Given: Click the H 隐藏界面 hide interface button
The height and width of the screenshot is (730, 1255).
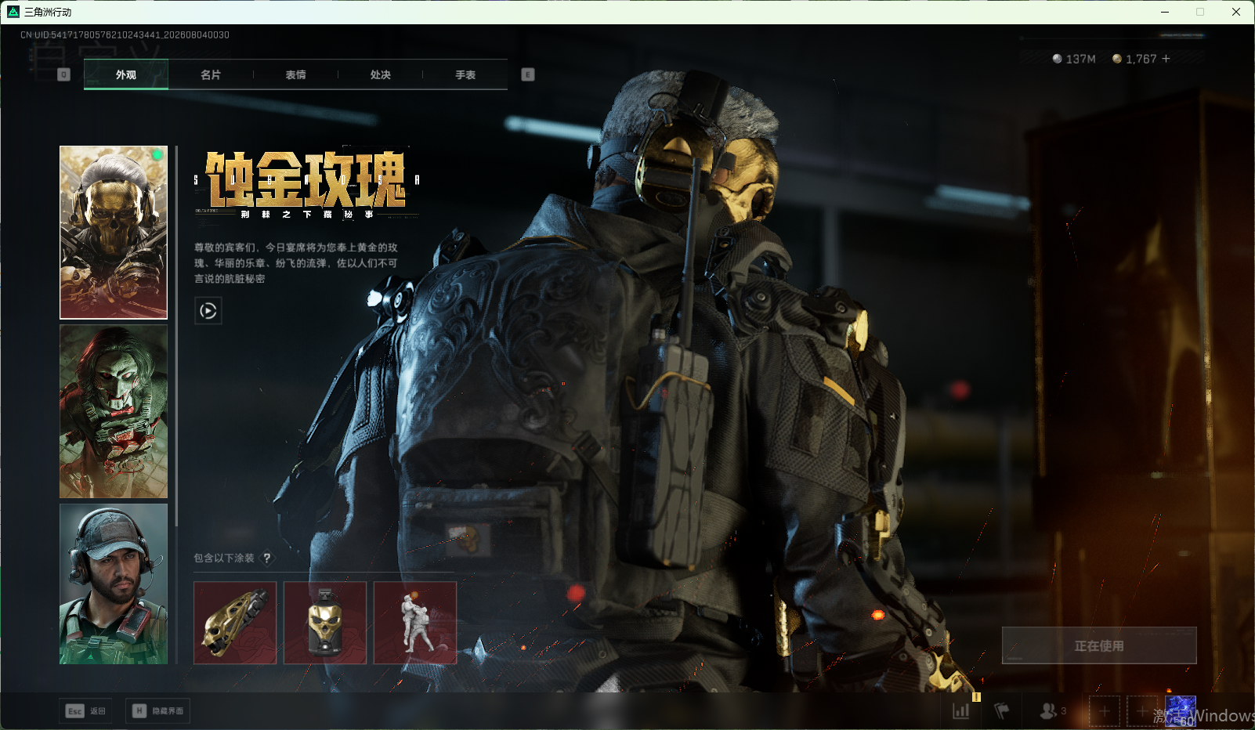Looking at the screenshot, I should tap(157, 711).
